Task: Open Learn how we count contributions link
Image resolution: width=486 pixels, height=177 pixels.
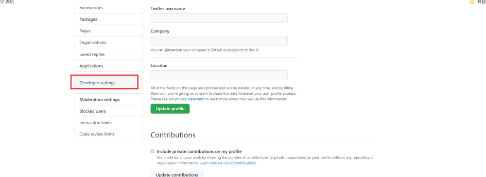Action: 228,163
